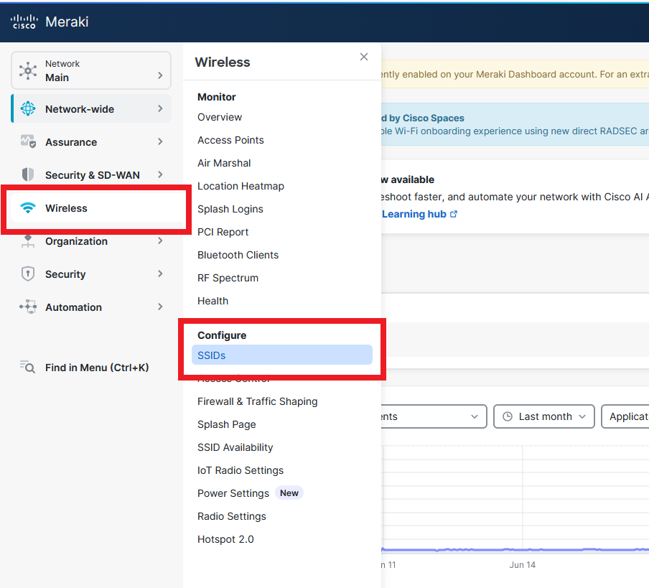This screenshot has width=649, height=588.
Task: Open Radio Settings page
Action: coord(232,516)
